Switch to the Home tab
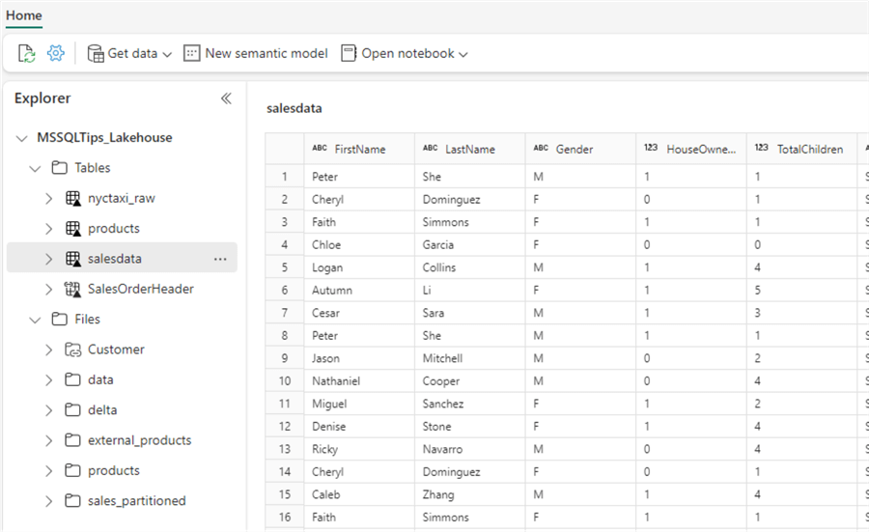The height and width of the screenshot is (532, 869). [x=24, y=15]
